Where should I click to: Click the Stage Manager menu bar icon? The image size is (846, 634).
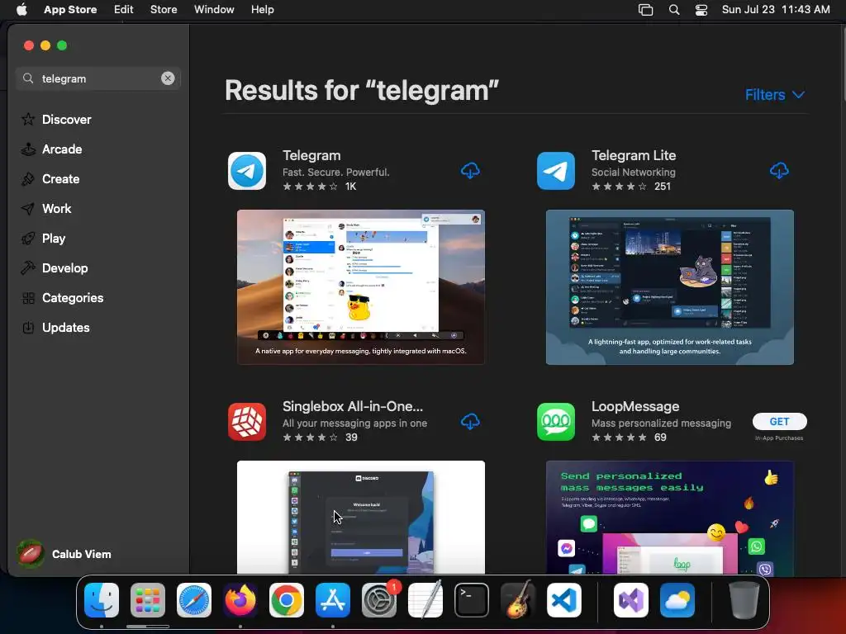pyautogui.click(x=645, y=10)
